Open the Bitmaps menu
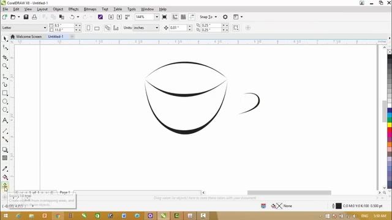Viewport: 392px width, 220px height. click(90, 9)
